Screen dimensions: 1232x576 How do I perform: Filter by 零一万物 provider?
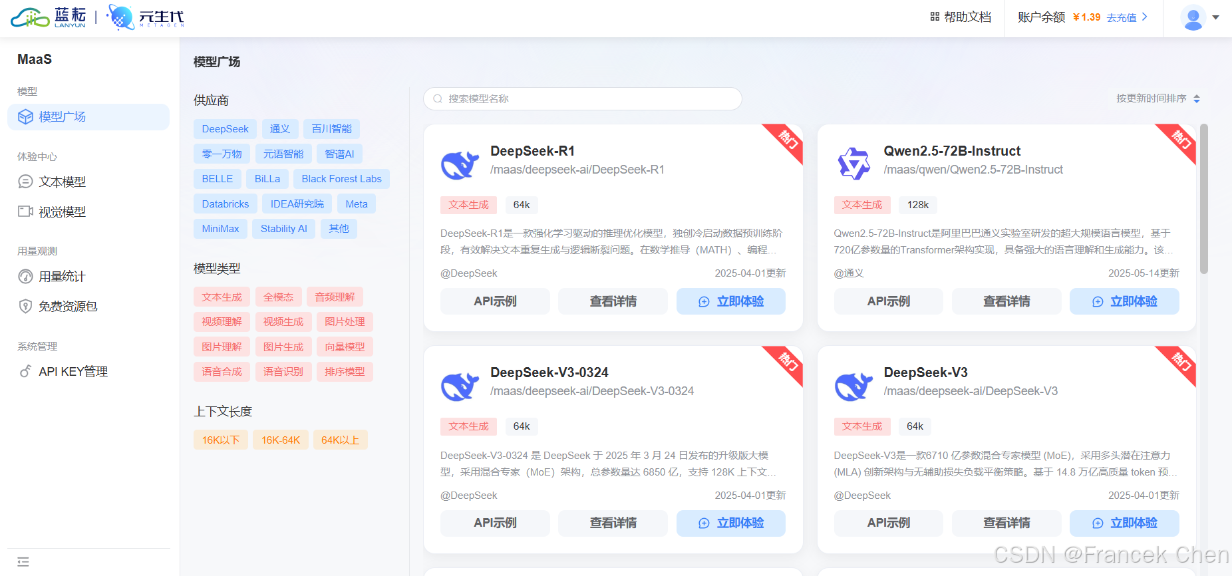[x=222, y=154]
